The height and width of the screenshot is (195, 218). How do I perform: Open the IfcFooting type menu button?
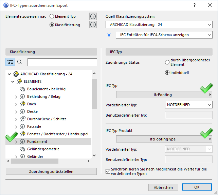point(164,95)
